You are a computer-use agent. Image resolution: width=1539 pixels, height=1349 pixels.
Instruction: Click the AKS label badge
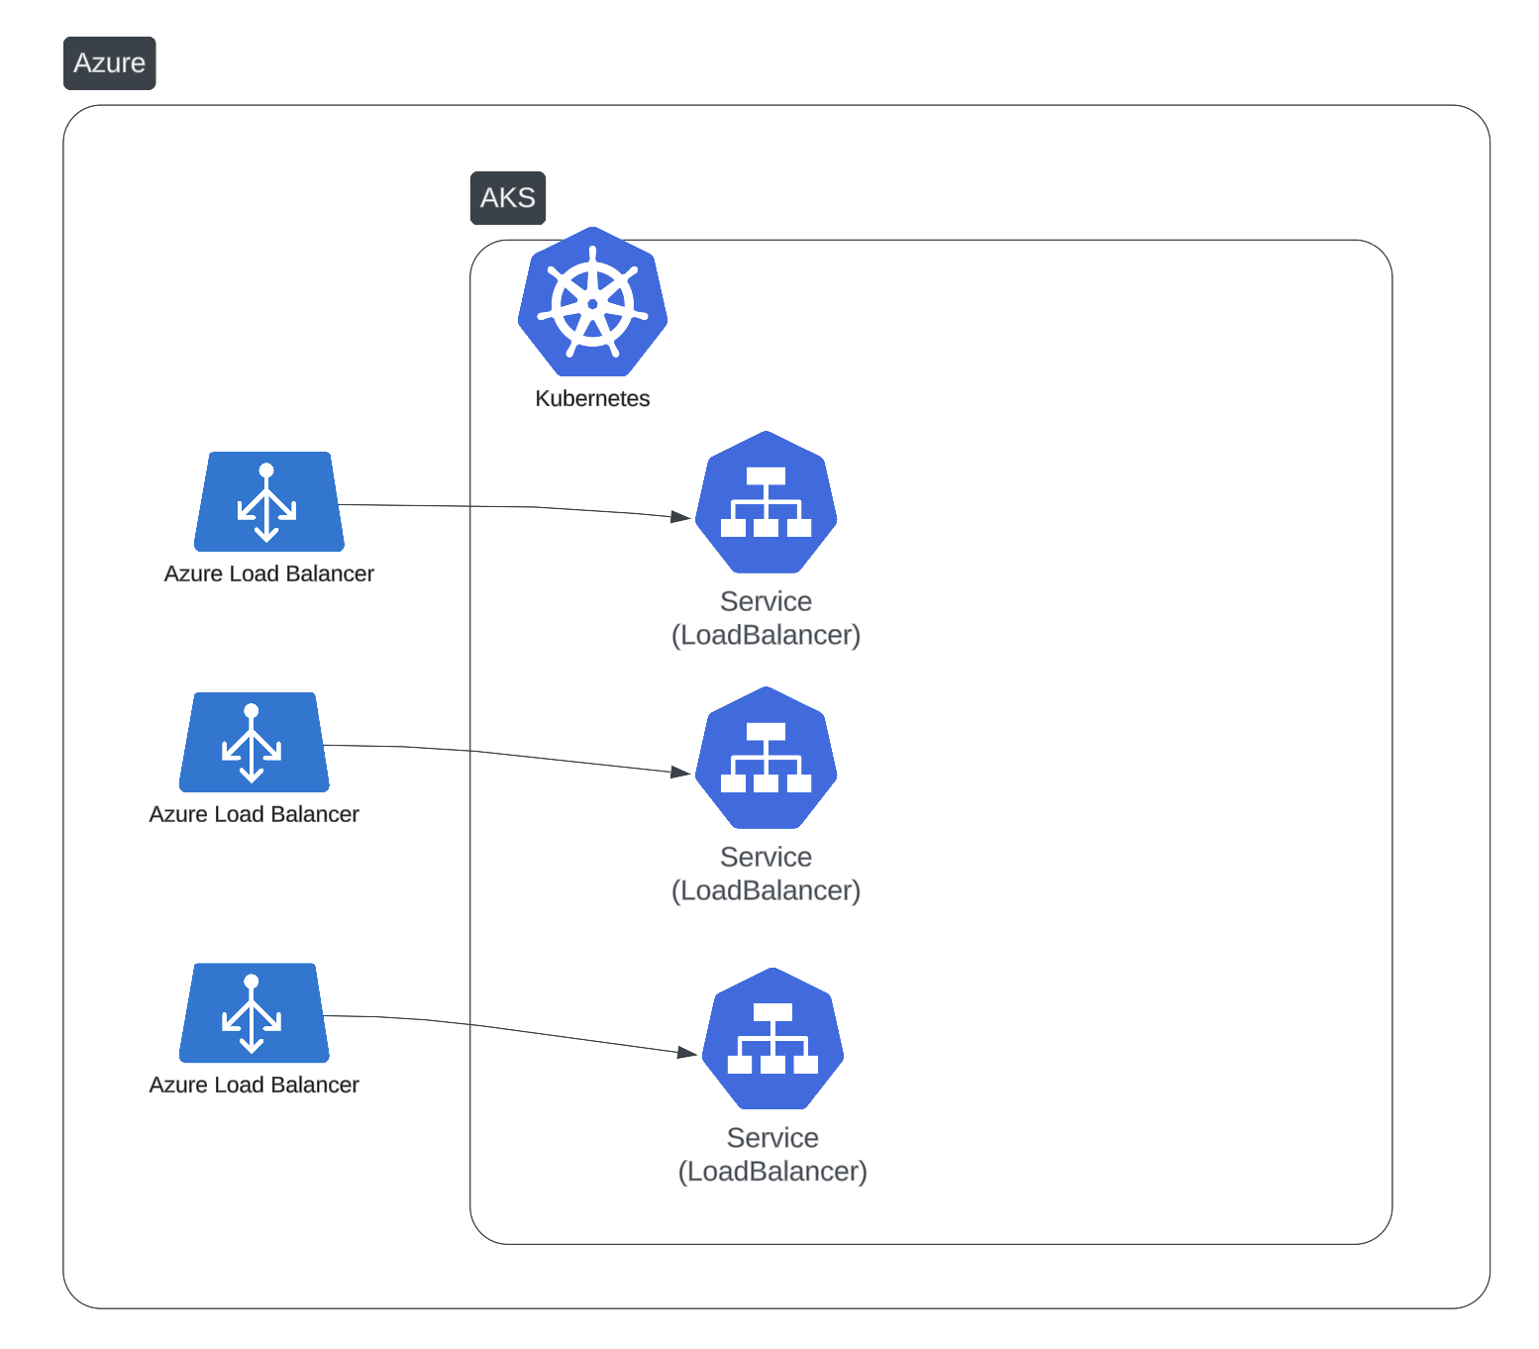coord(507,198)
